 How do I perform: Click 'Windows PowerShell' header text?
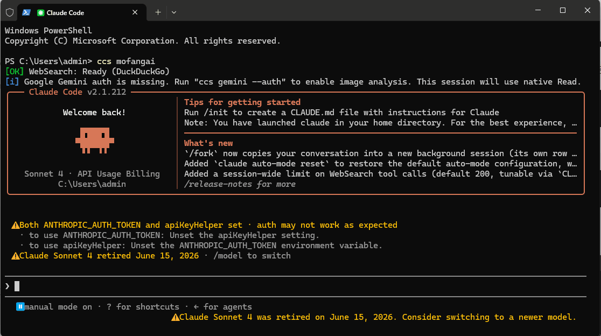[x=48, y=31]
